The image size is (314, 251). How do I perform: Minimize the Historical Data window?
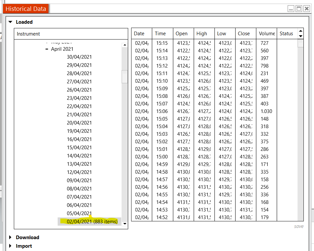(291, 9)
